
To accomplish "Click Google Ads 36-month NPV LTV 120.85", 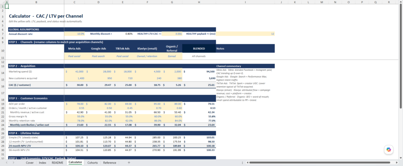I will coord(99,150).
